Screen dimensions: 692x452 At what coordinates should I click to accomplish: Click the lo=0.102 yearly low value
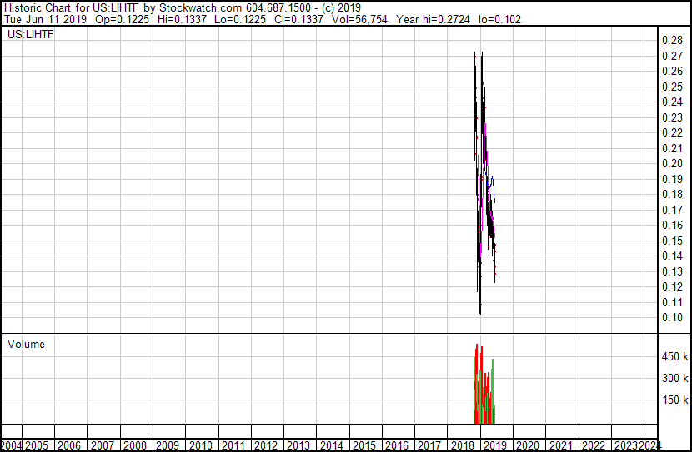point(499,19)
